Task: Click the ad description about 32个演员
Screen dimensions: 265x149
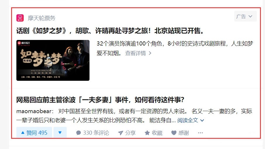Action: [175, 48]
